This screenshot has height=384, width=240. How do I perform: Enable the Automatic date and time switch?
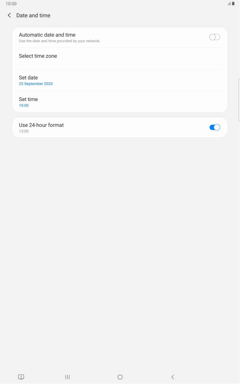[x=214, y=37]
